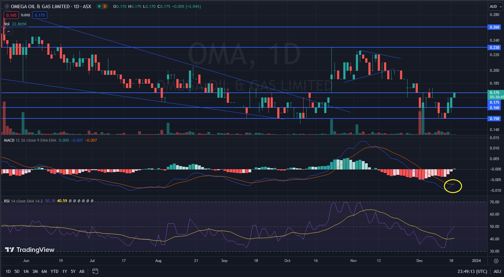This screenshot has height=277, width=504.
Task: Select the 3M time range
Action: click(x=35, y=271)
